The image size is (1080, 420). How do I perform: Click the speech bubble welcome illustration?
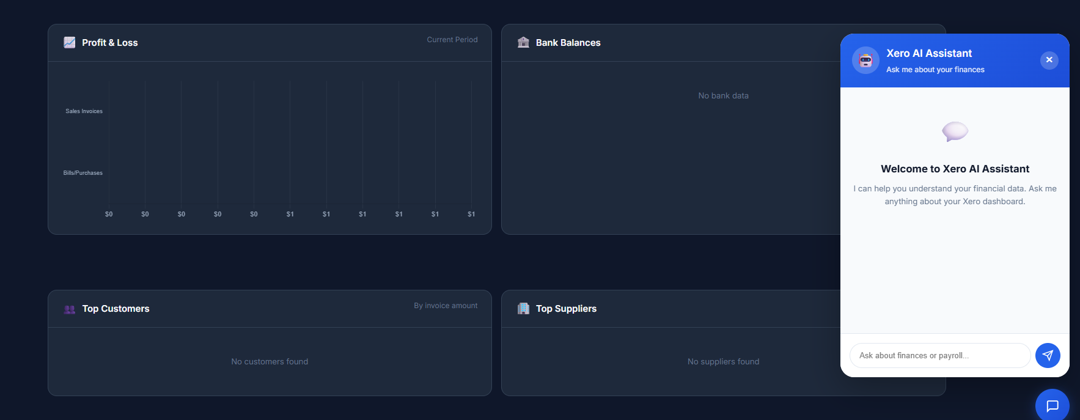tap(955, 131)
